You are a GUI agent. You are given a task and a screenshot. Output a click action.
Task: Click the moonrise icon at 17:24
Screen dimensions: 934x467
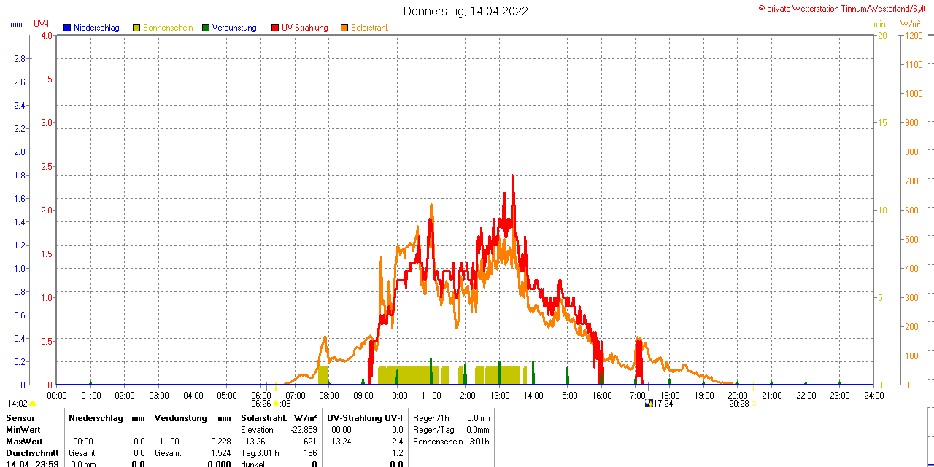[x=649, y=404]
